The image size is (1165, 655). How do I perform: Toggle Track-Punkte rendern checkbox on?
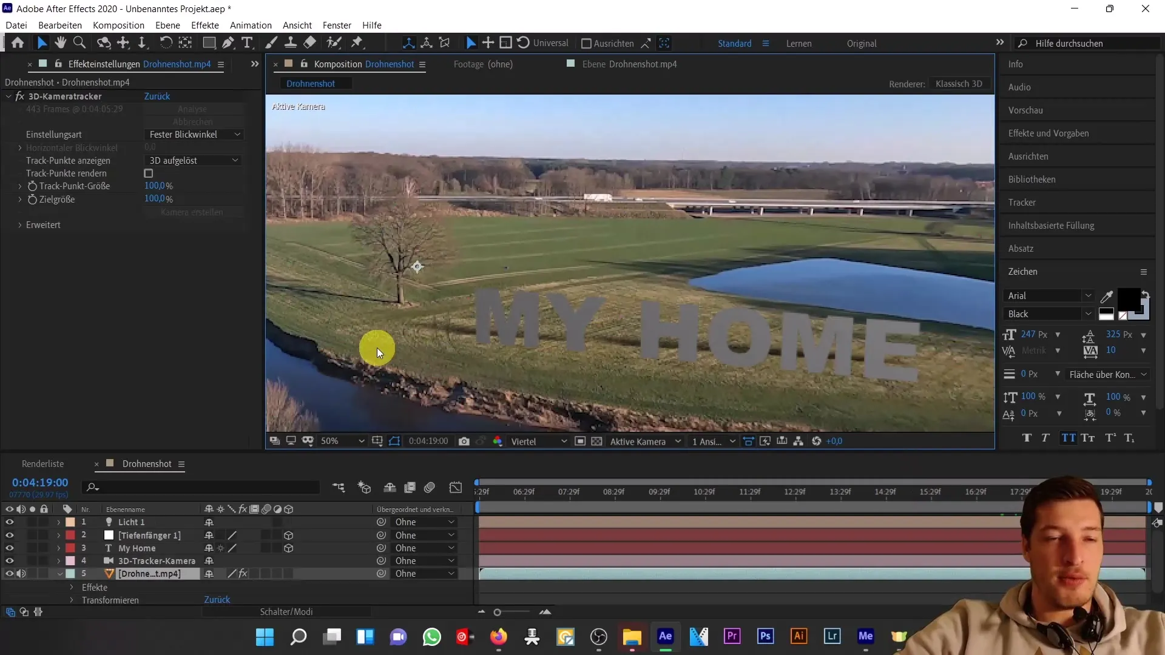(149, 173)
